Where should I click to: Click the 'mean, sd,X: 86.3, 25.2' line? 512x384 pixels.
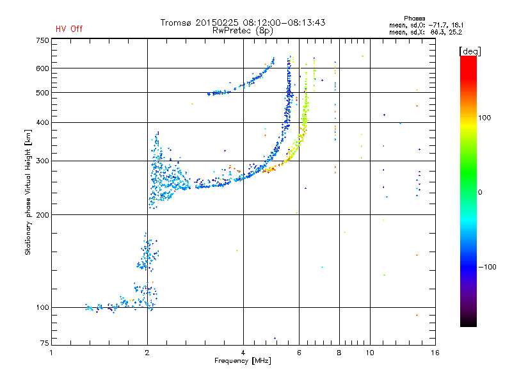[x=426, y=32]
